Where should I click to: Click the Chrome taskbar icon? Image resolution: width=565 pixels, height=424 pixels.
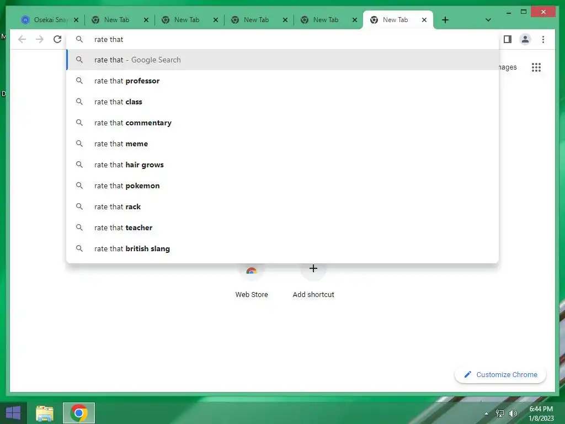(79, 413)
